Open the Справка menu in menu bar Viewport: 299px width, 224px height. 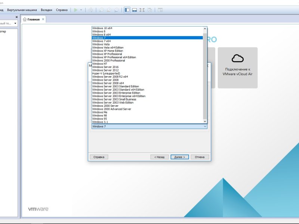point(62,10)
